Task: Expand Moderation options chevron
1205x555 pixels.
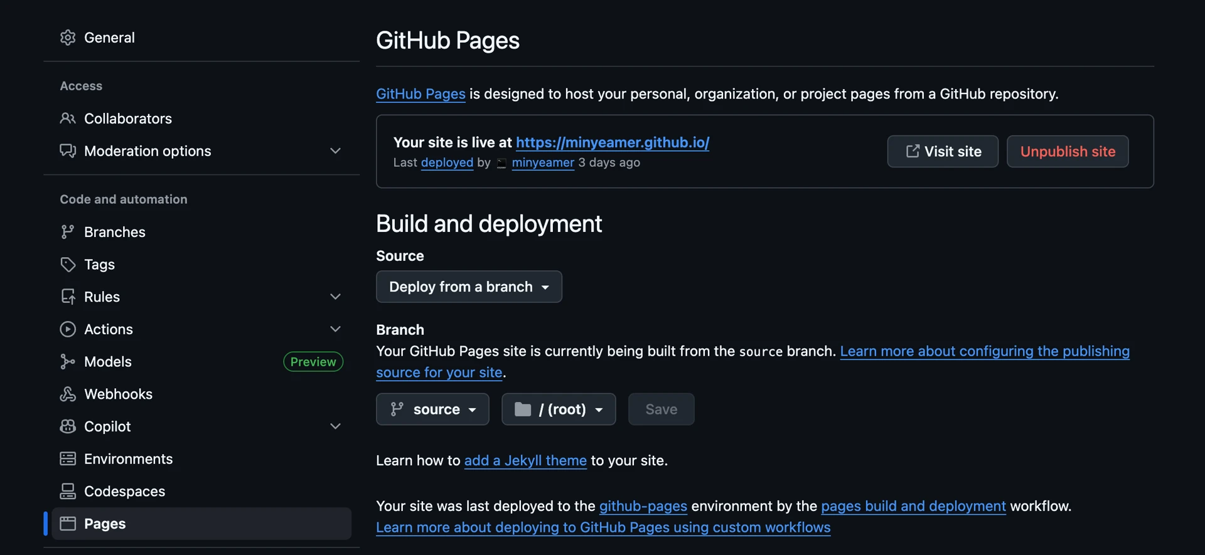Action: [x=336, y=151]
